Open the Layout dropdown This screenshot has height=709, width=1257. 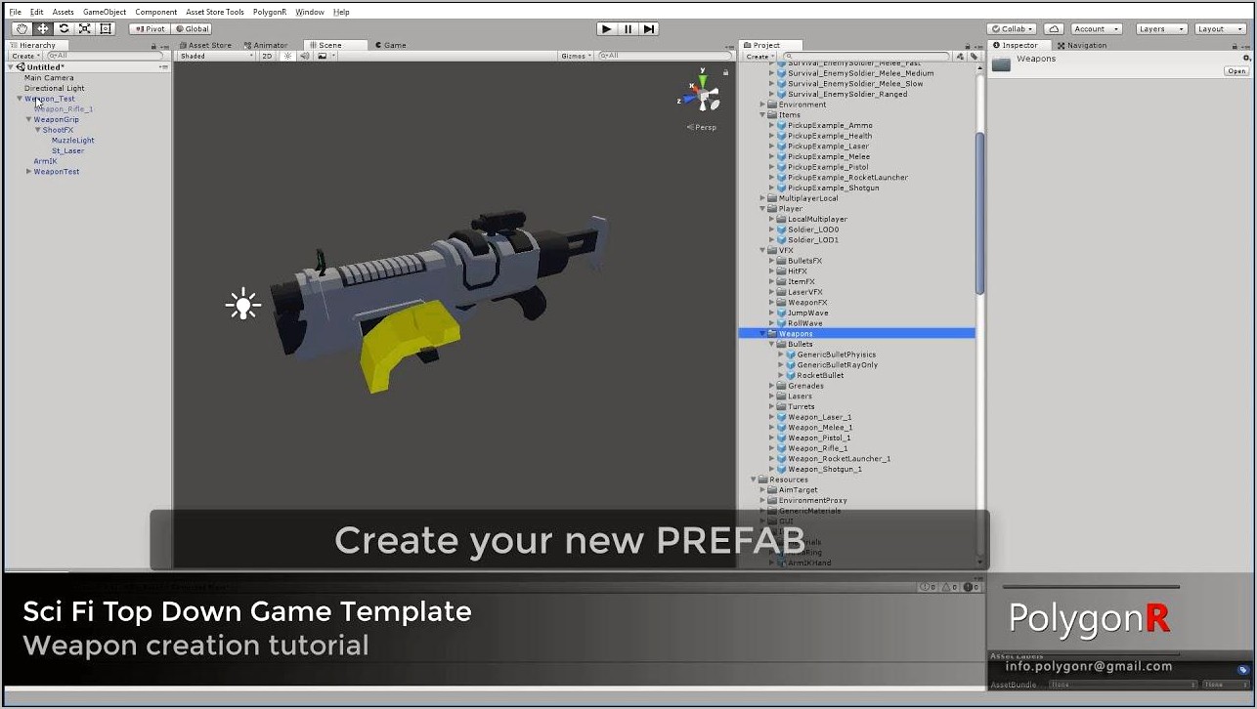tap(1220, 28)
